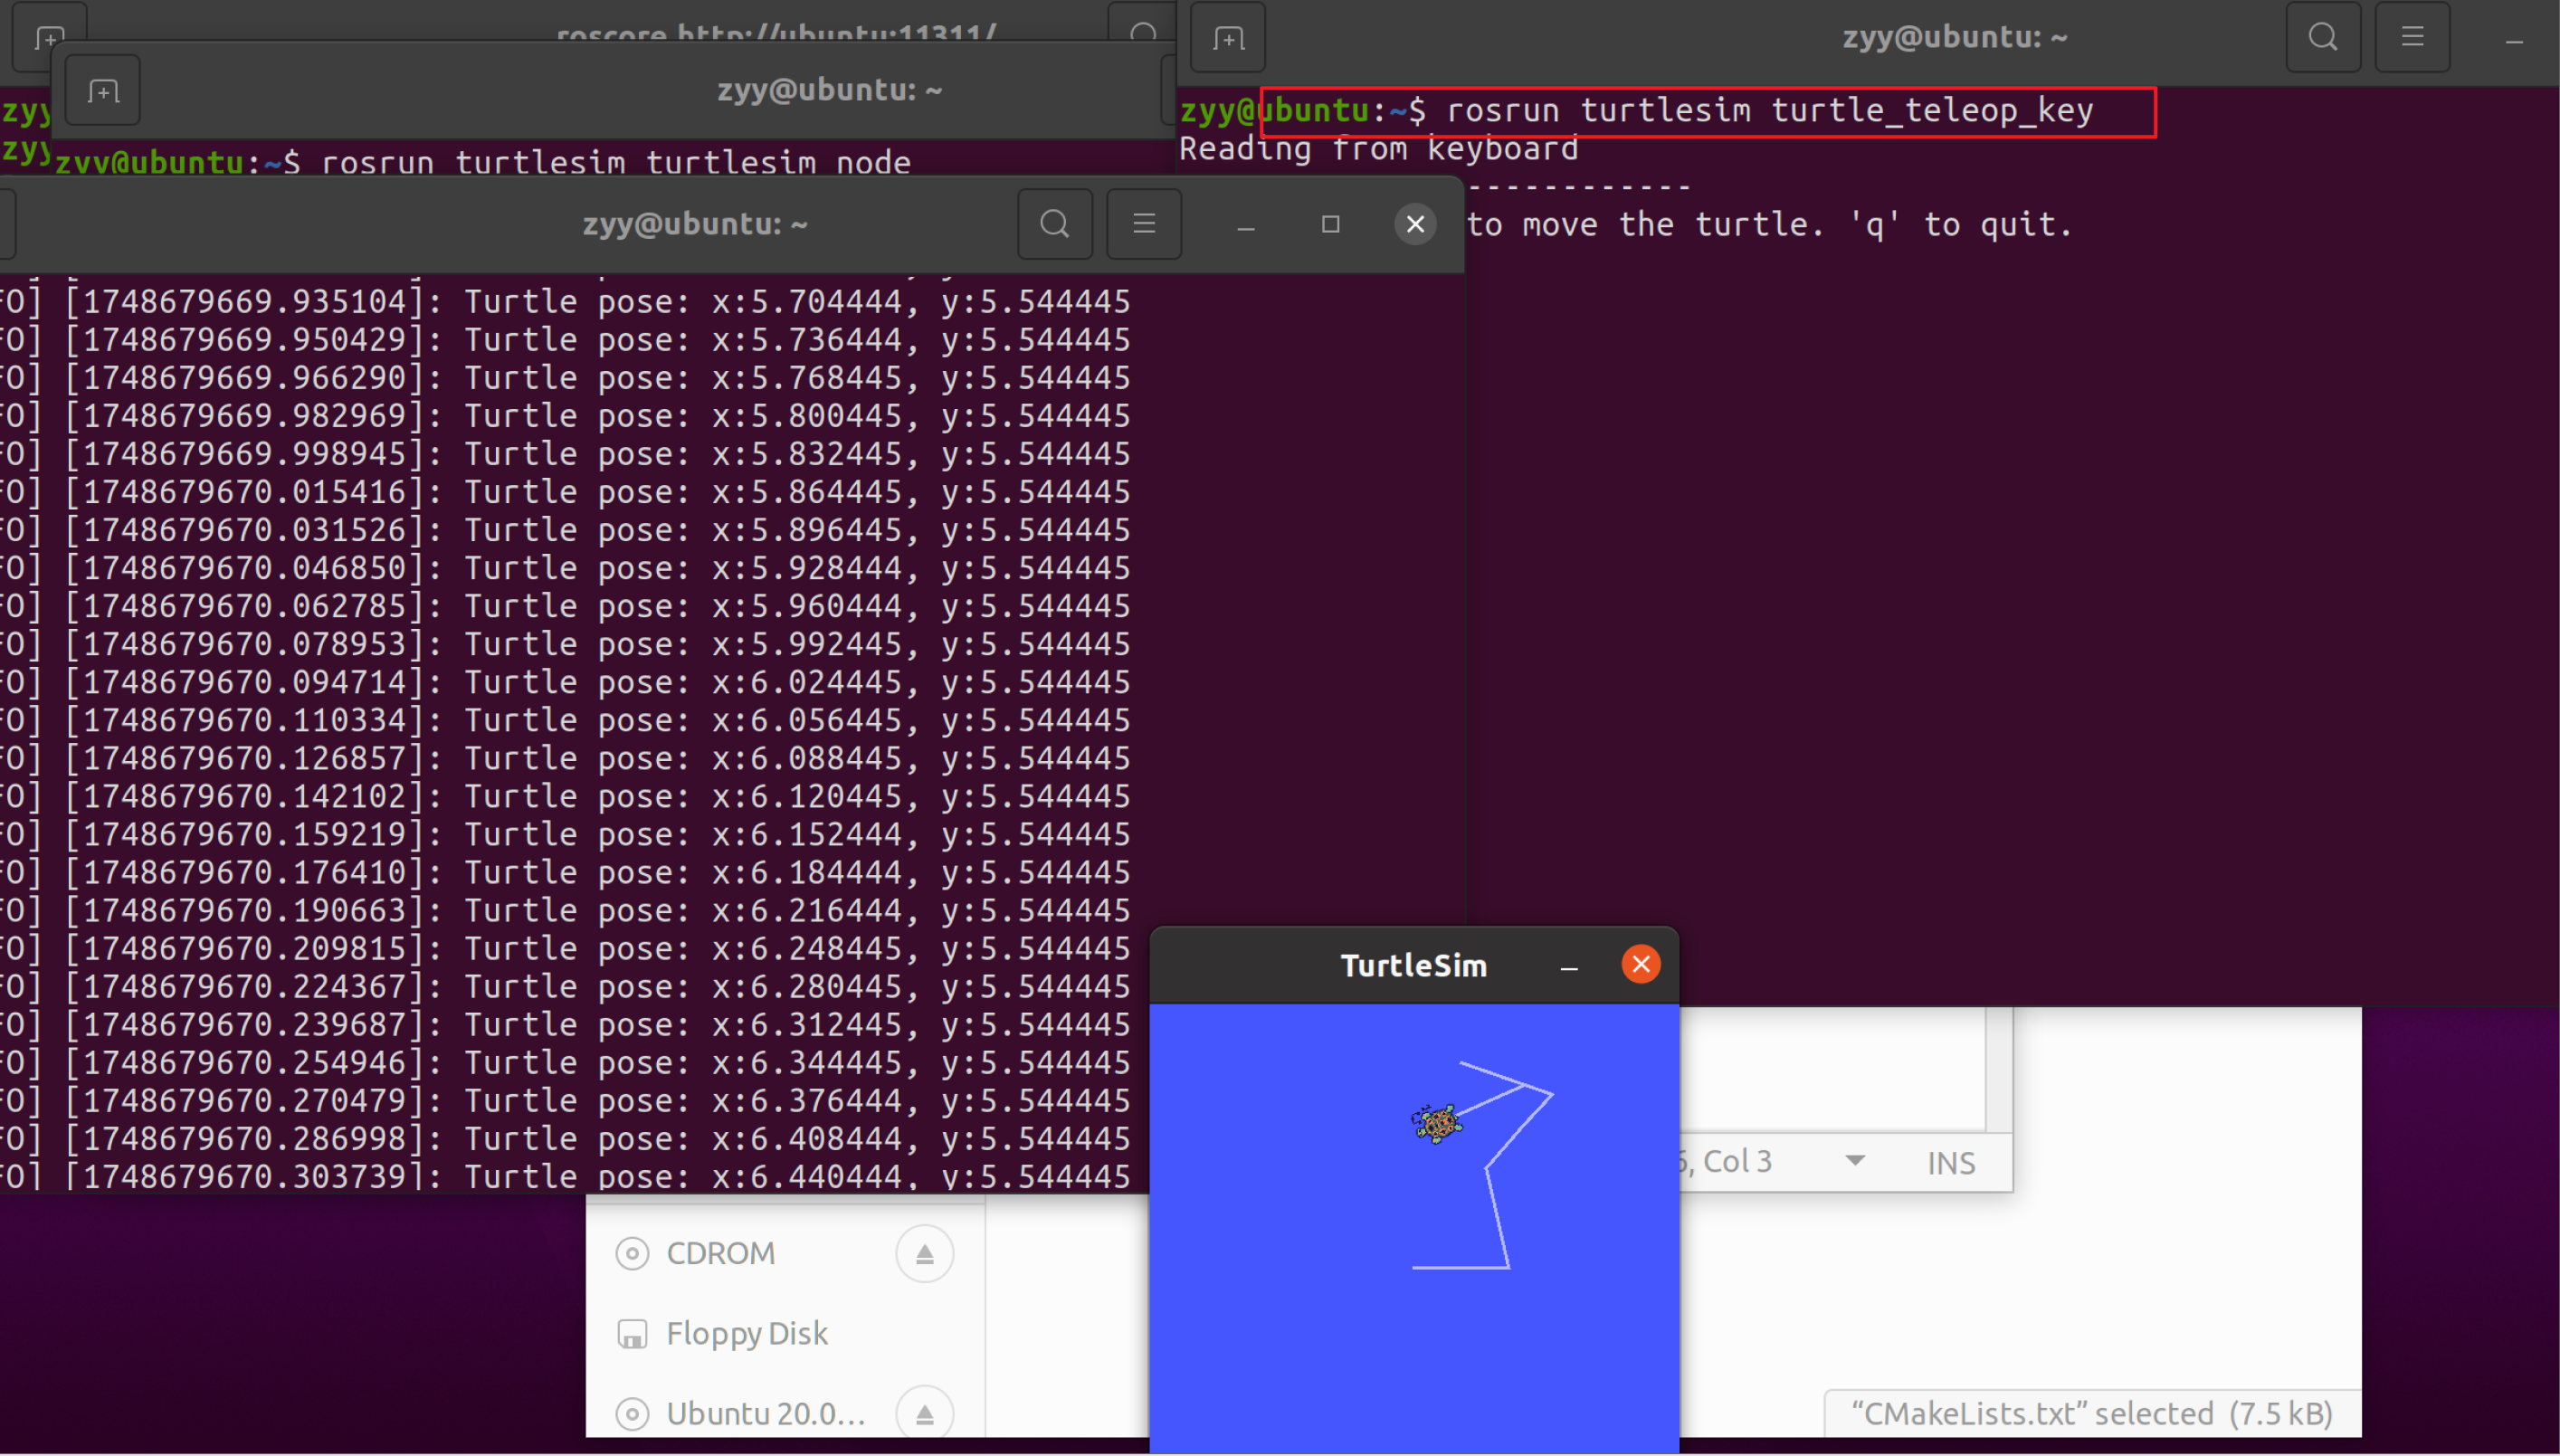Minimize the TurtleSim window
The image size is (2560, 1456).
[x=1569, y=967]
